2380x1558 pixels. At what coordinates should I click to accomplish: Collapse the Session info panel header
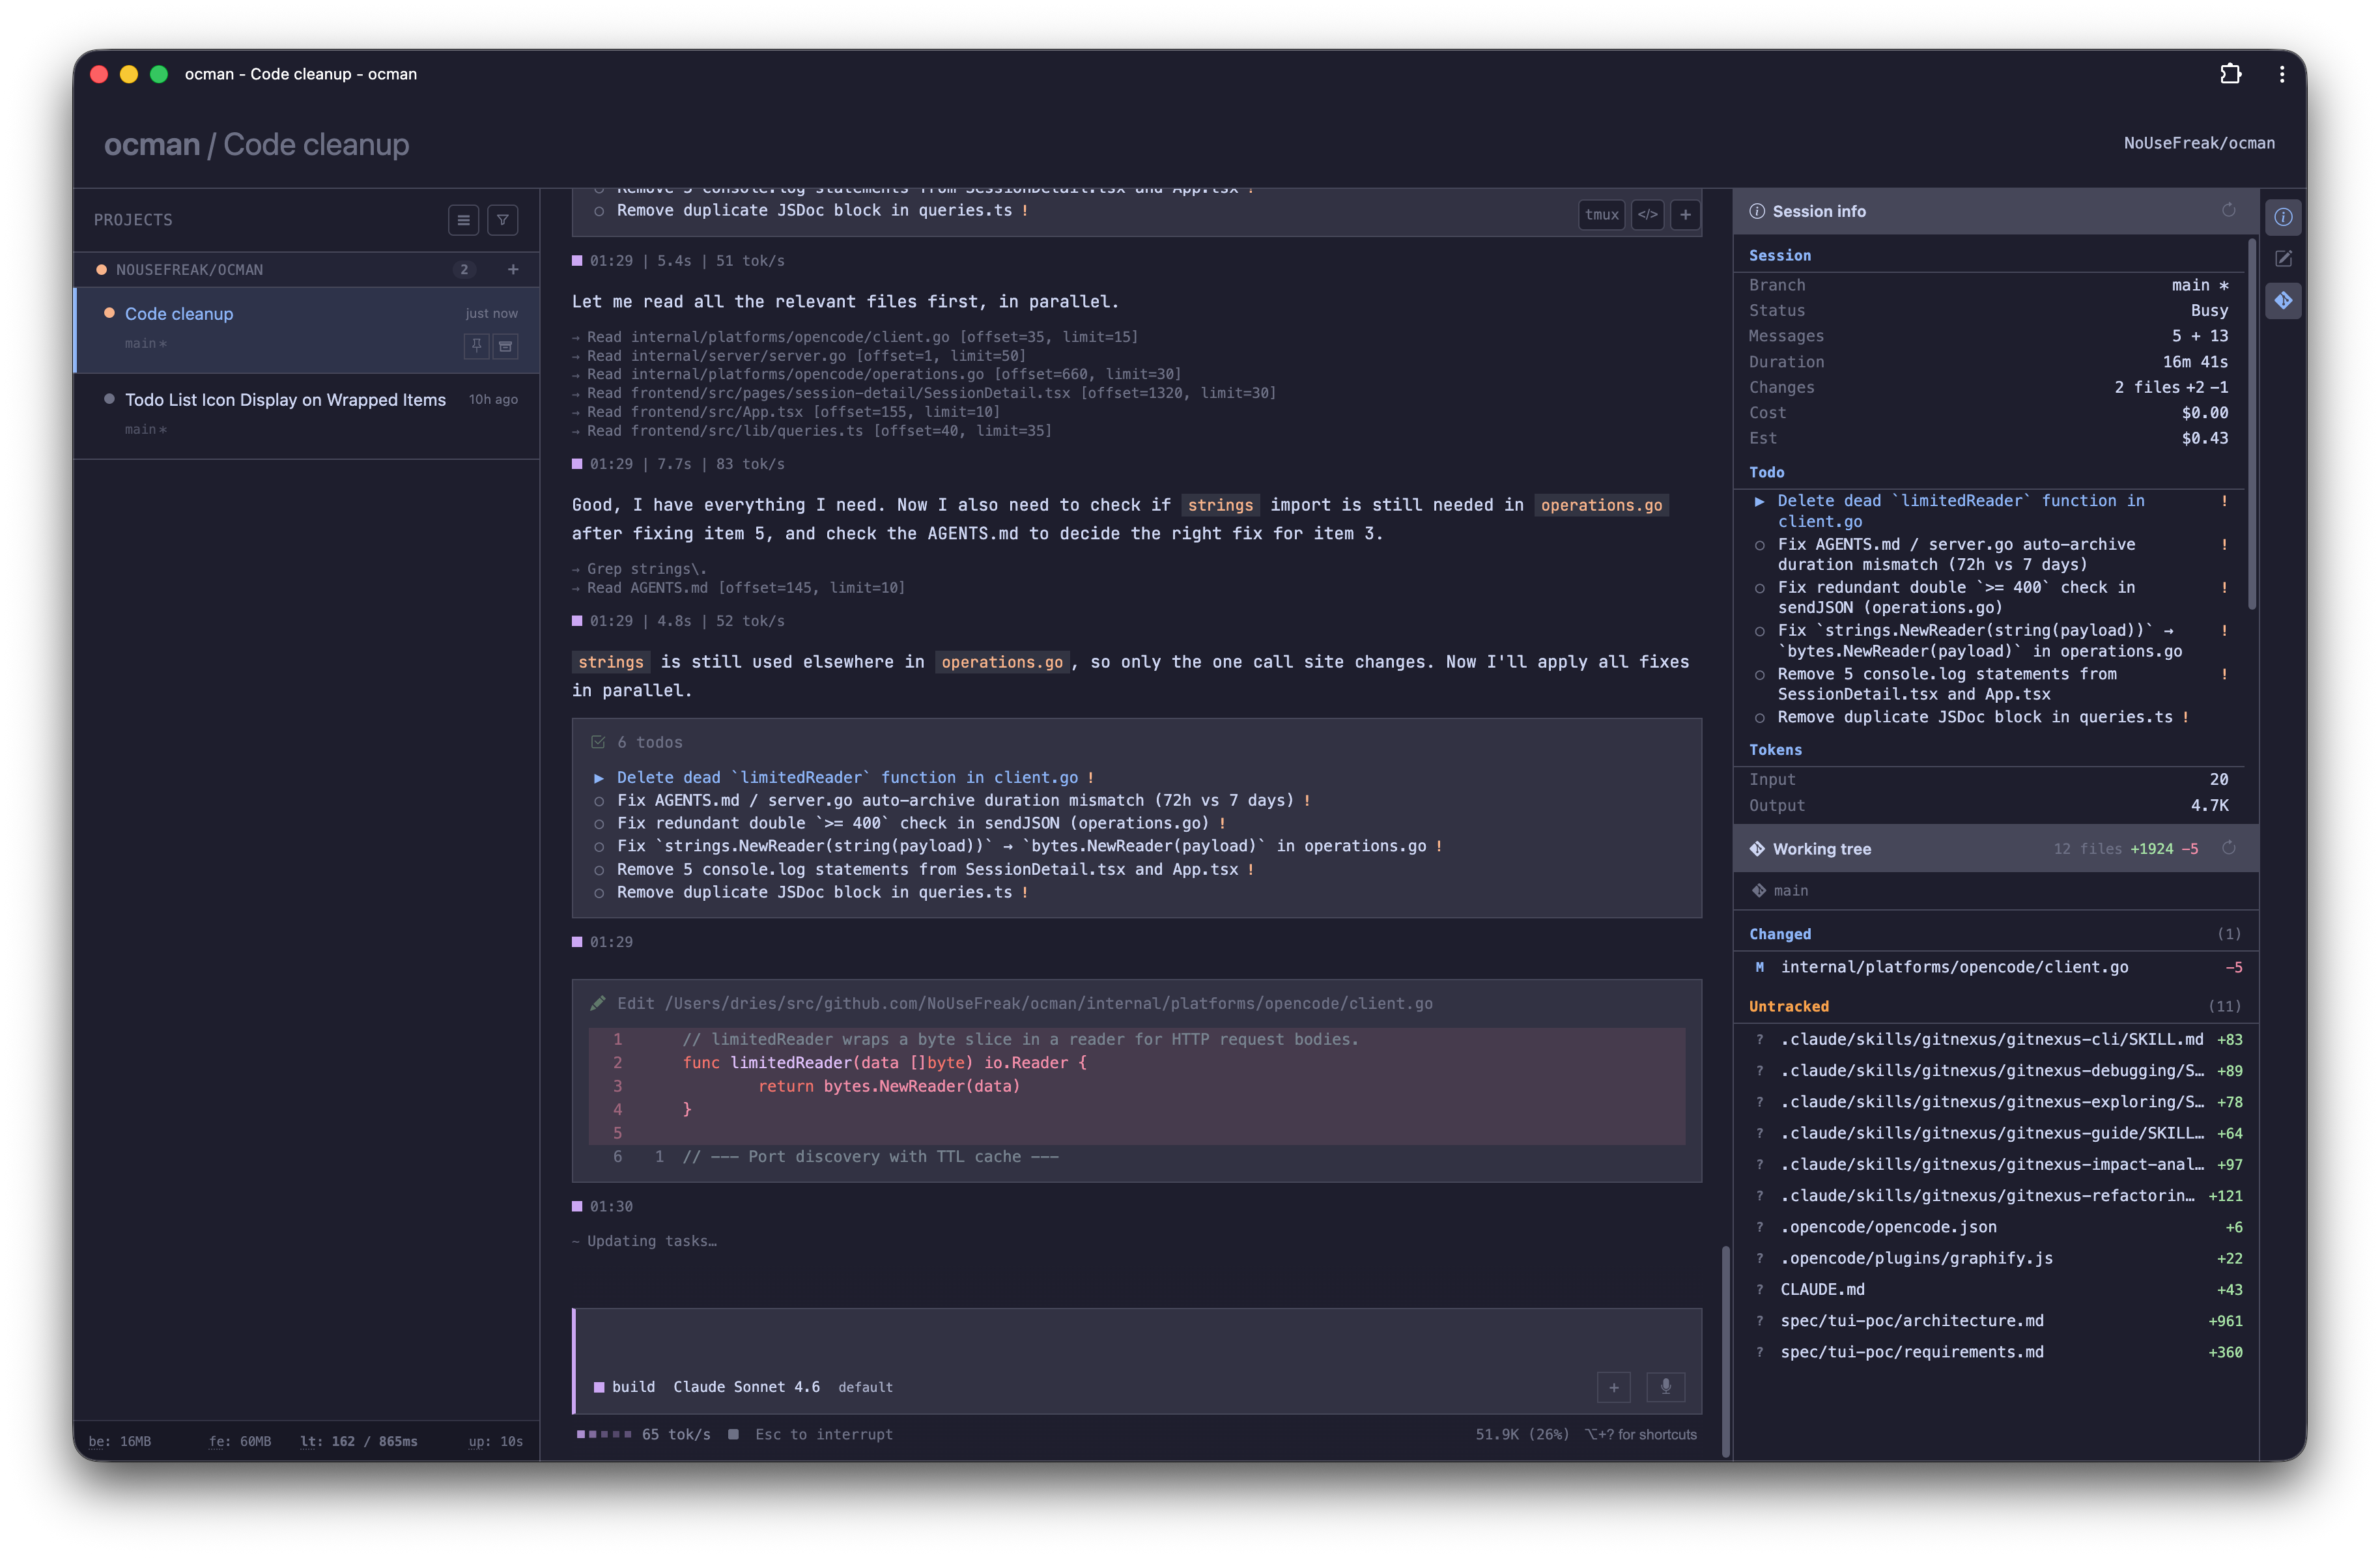coord(1995,211)
